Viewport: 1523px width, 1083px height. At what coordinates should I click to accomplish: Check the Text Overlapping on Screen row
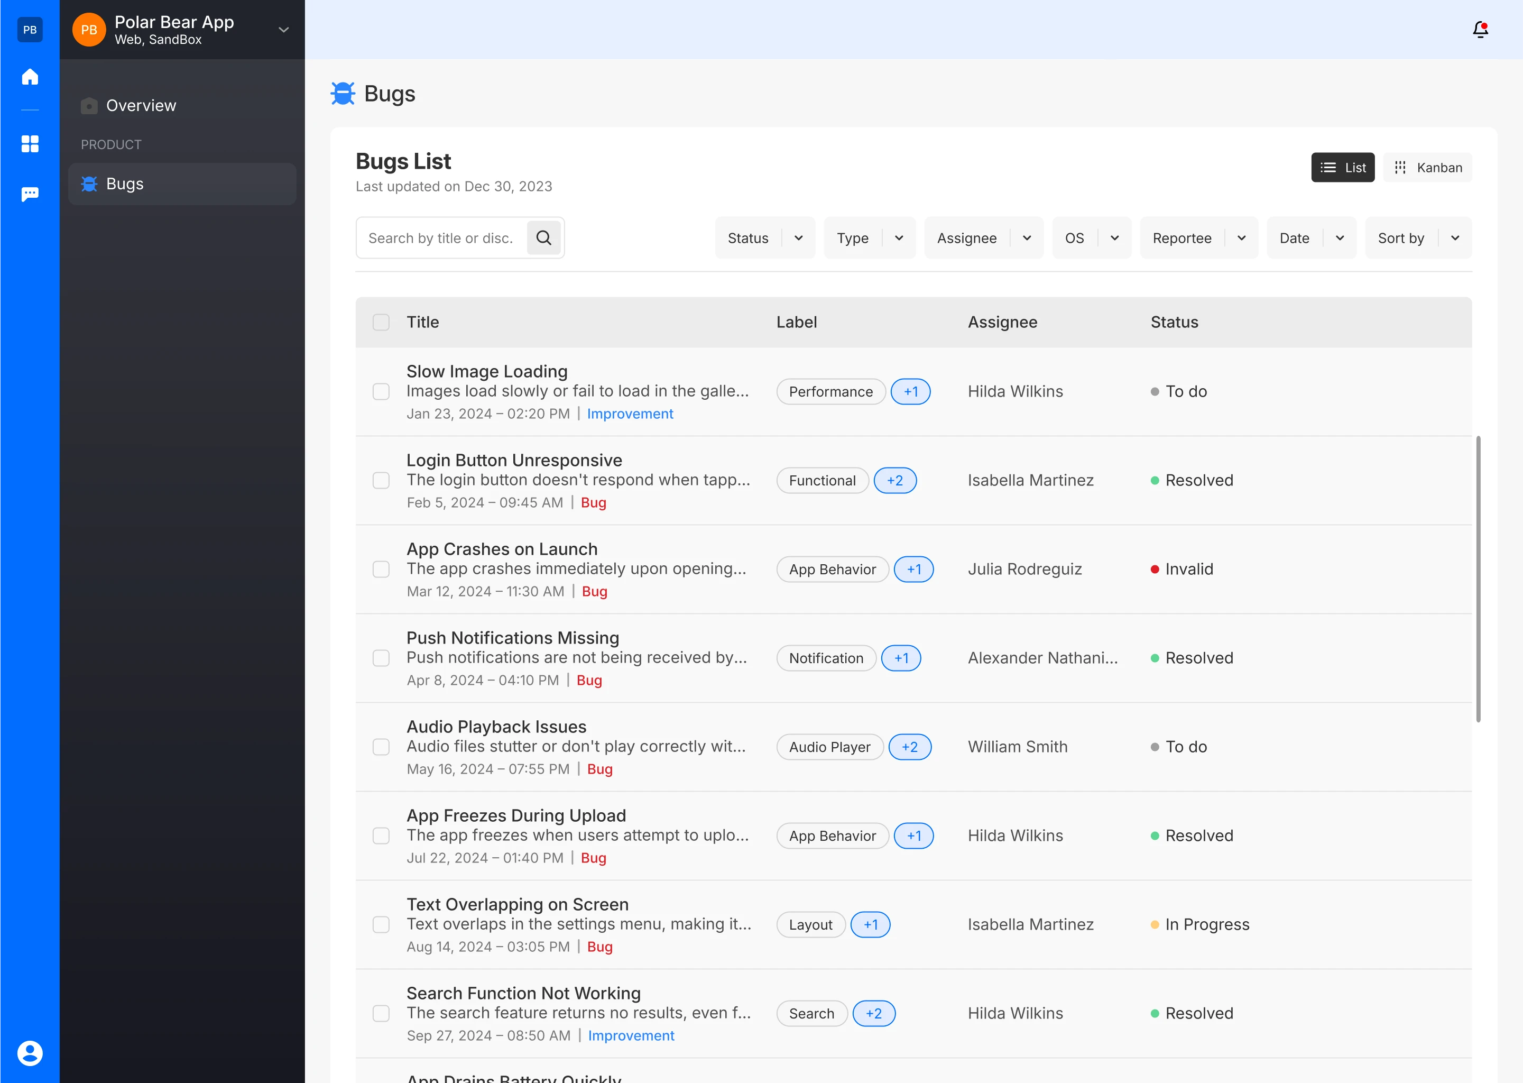(x=381, y=924)
